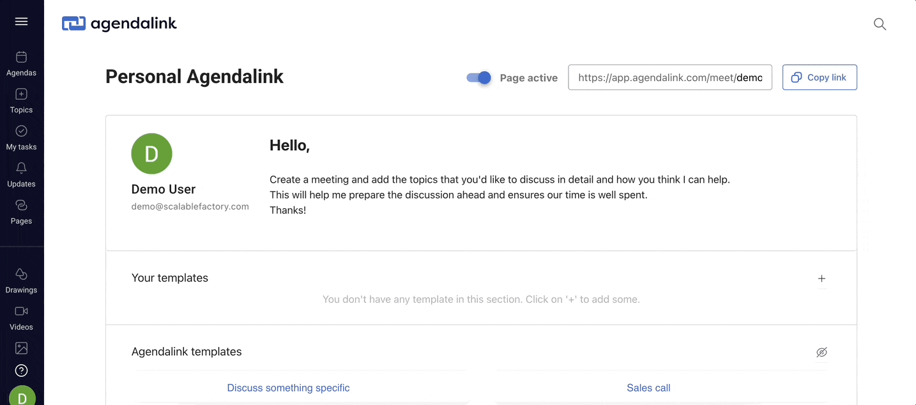Open Pages in the sidebar

(21, 212)
